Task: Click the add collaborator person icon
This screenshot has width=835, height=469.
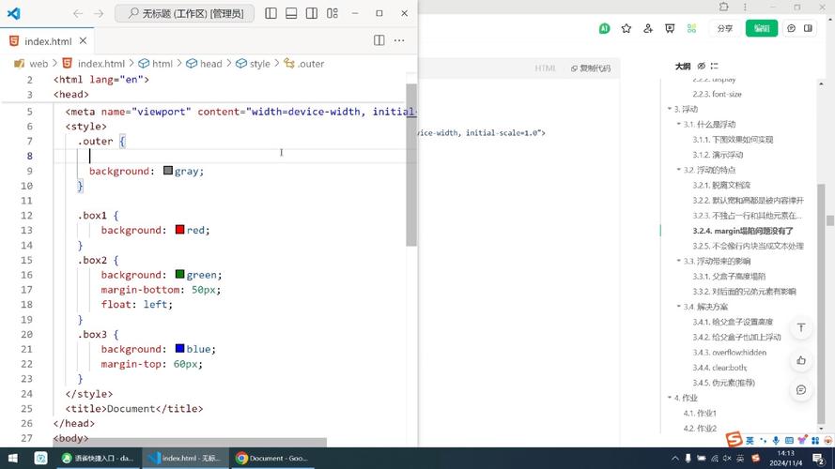Action: pos(648,28)
